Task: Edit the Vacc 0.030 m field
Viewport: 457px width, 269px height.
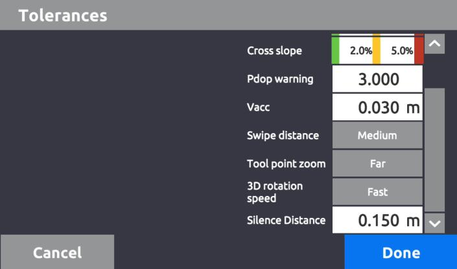Action: (378, 108)
